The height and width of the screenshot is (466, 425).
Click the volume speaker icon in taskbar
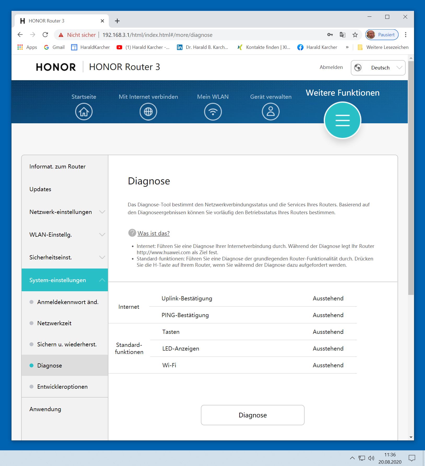tap(371, 458)
